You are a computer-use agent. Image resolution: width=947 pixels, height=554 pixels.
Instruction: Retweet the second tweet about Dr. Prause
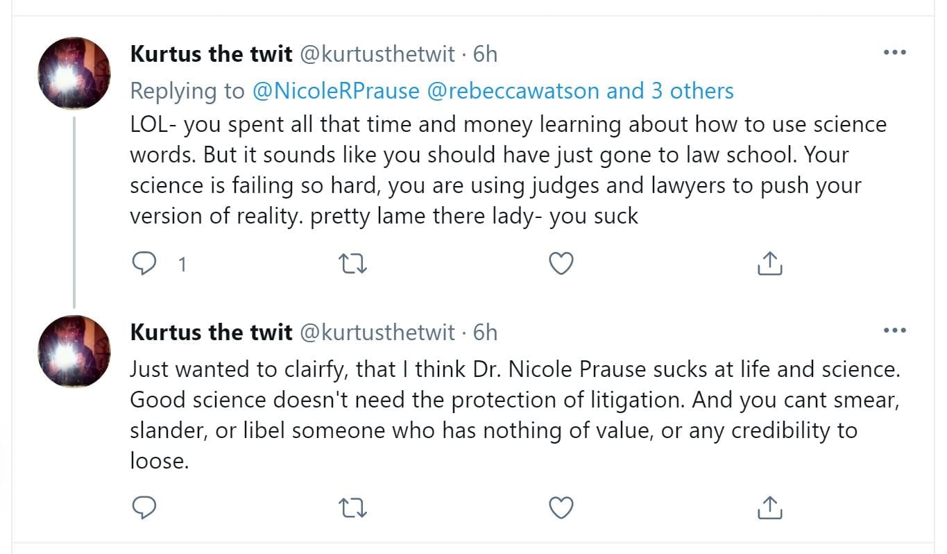[352, 508]
